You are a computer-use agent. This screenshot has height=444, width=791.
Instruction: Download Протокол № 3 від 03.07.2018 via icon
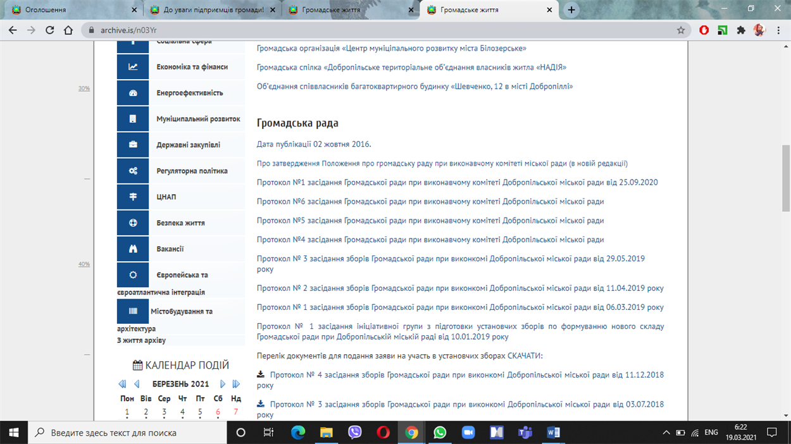click(261, 404)
